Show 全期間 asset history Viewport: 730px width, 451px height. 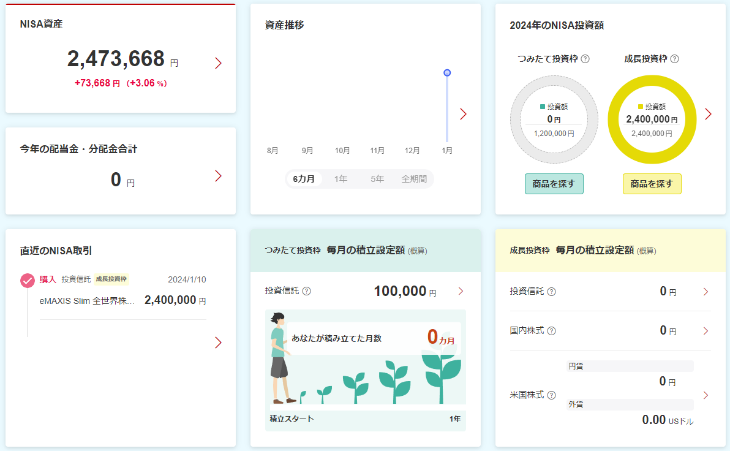[414, 179]
